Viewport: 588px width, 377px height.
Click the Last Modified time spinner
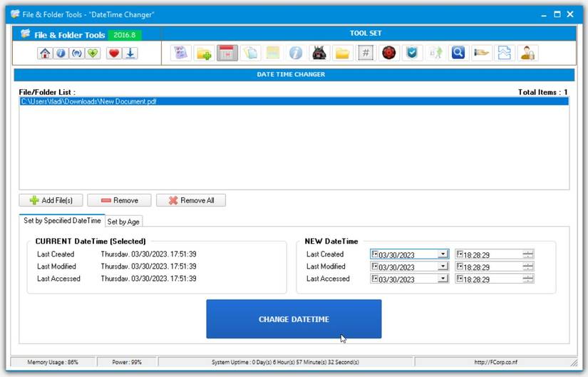pyautogui.click(x=528, y=267)
